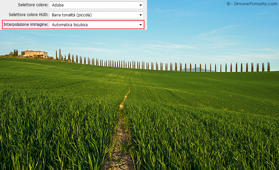Click the arrow beside the Adobe value

pyautogui.click(x=140, y=5)
